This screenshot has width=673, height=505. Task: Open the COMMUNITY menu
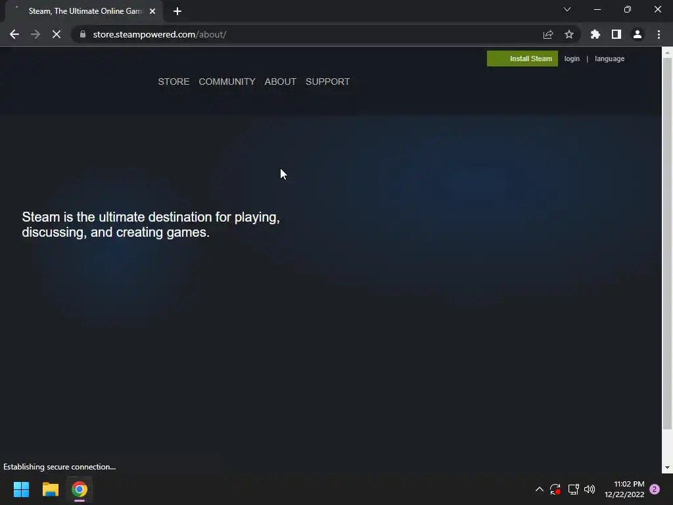(x=227, y=82)
